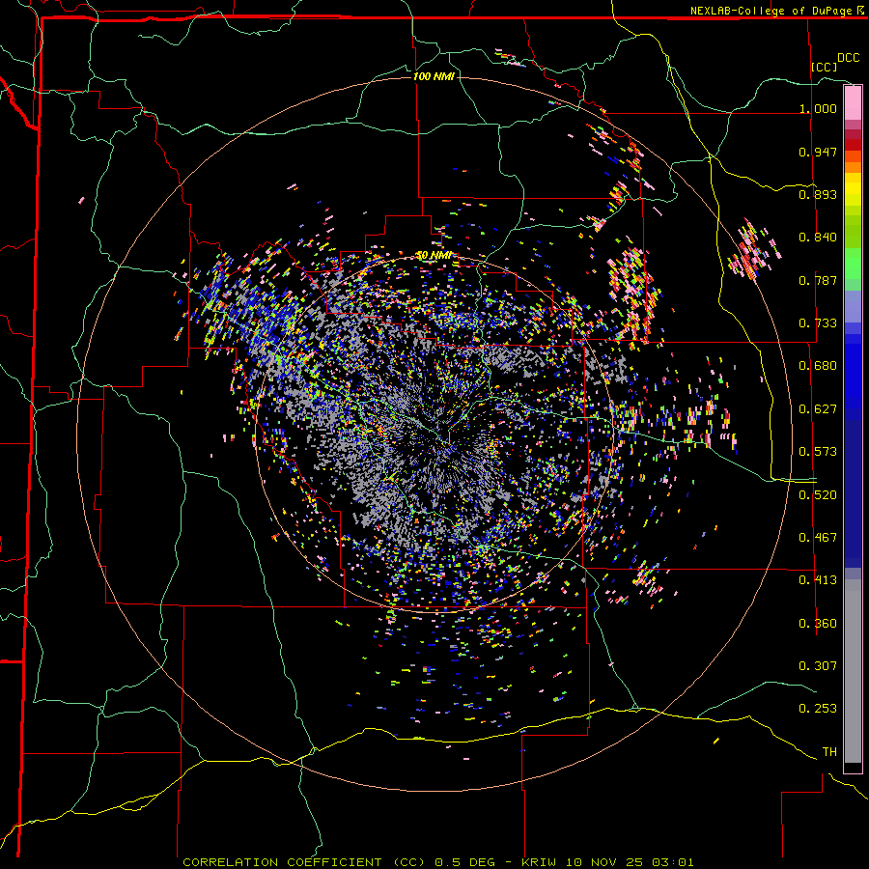Click the CORRELATION COEFFICIENT (CC) caption text
This screenshot has height=869, width=869.
point(306,862)
